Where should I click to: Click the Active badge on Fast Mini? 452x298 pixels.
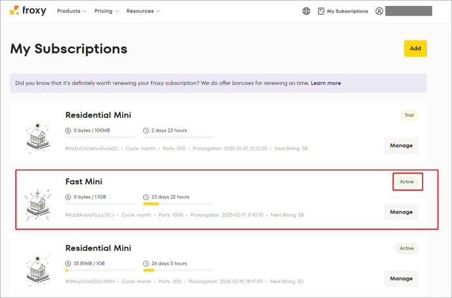click(407, 181)
